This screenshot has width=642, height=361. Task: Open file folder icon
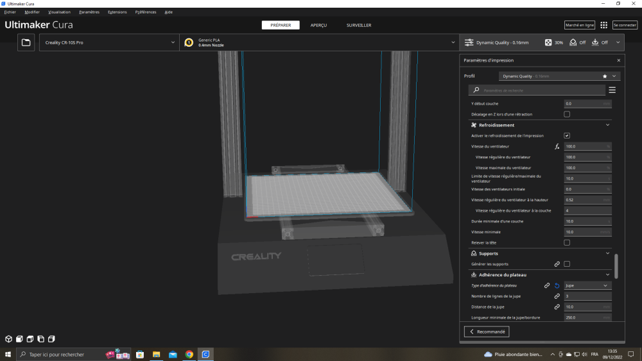26,42
